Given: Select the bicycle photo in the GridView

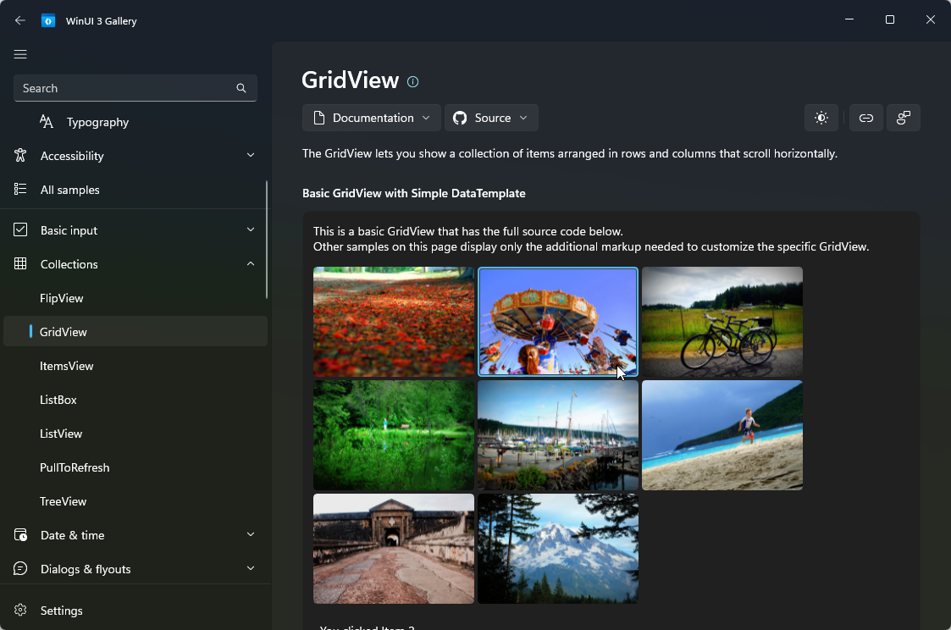Looking at the screenshot, I should pyautogui.click(x=722, y=322).
